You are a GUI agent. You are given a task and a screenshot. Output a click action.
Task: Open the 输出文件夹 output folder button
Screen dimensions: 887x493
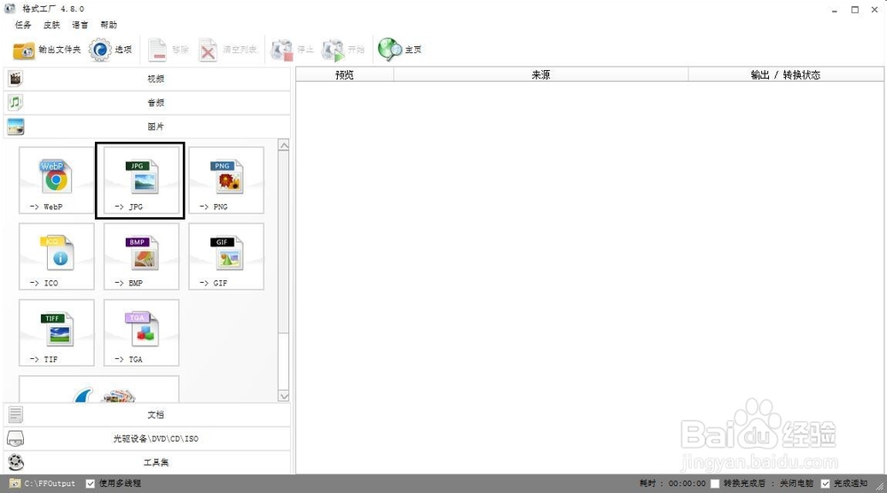point(46,50)
